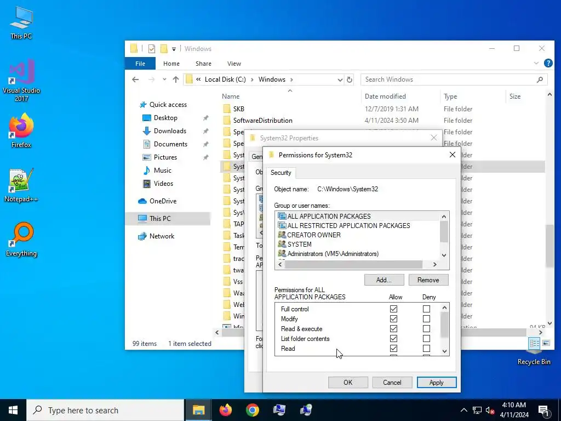Open File Explorer from taskbar
Viewport: 561px width, 421px height.
click(198, 410)
